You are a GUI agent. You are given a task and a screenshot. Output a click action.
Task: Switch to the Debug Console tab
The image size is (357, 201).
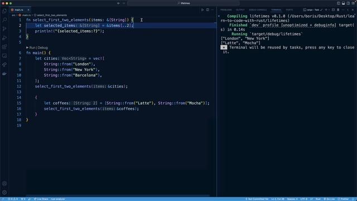click(x=258, y=10)
